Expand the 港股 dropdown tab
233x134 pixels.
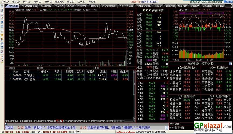[99, 121]
